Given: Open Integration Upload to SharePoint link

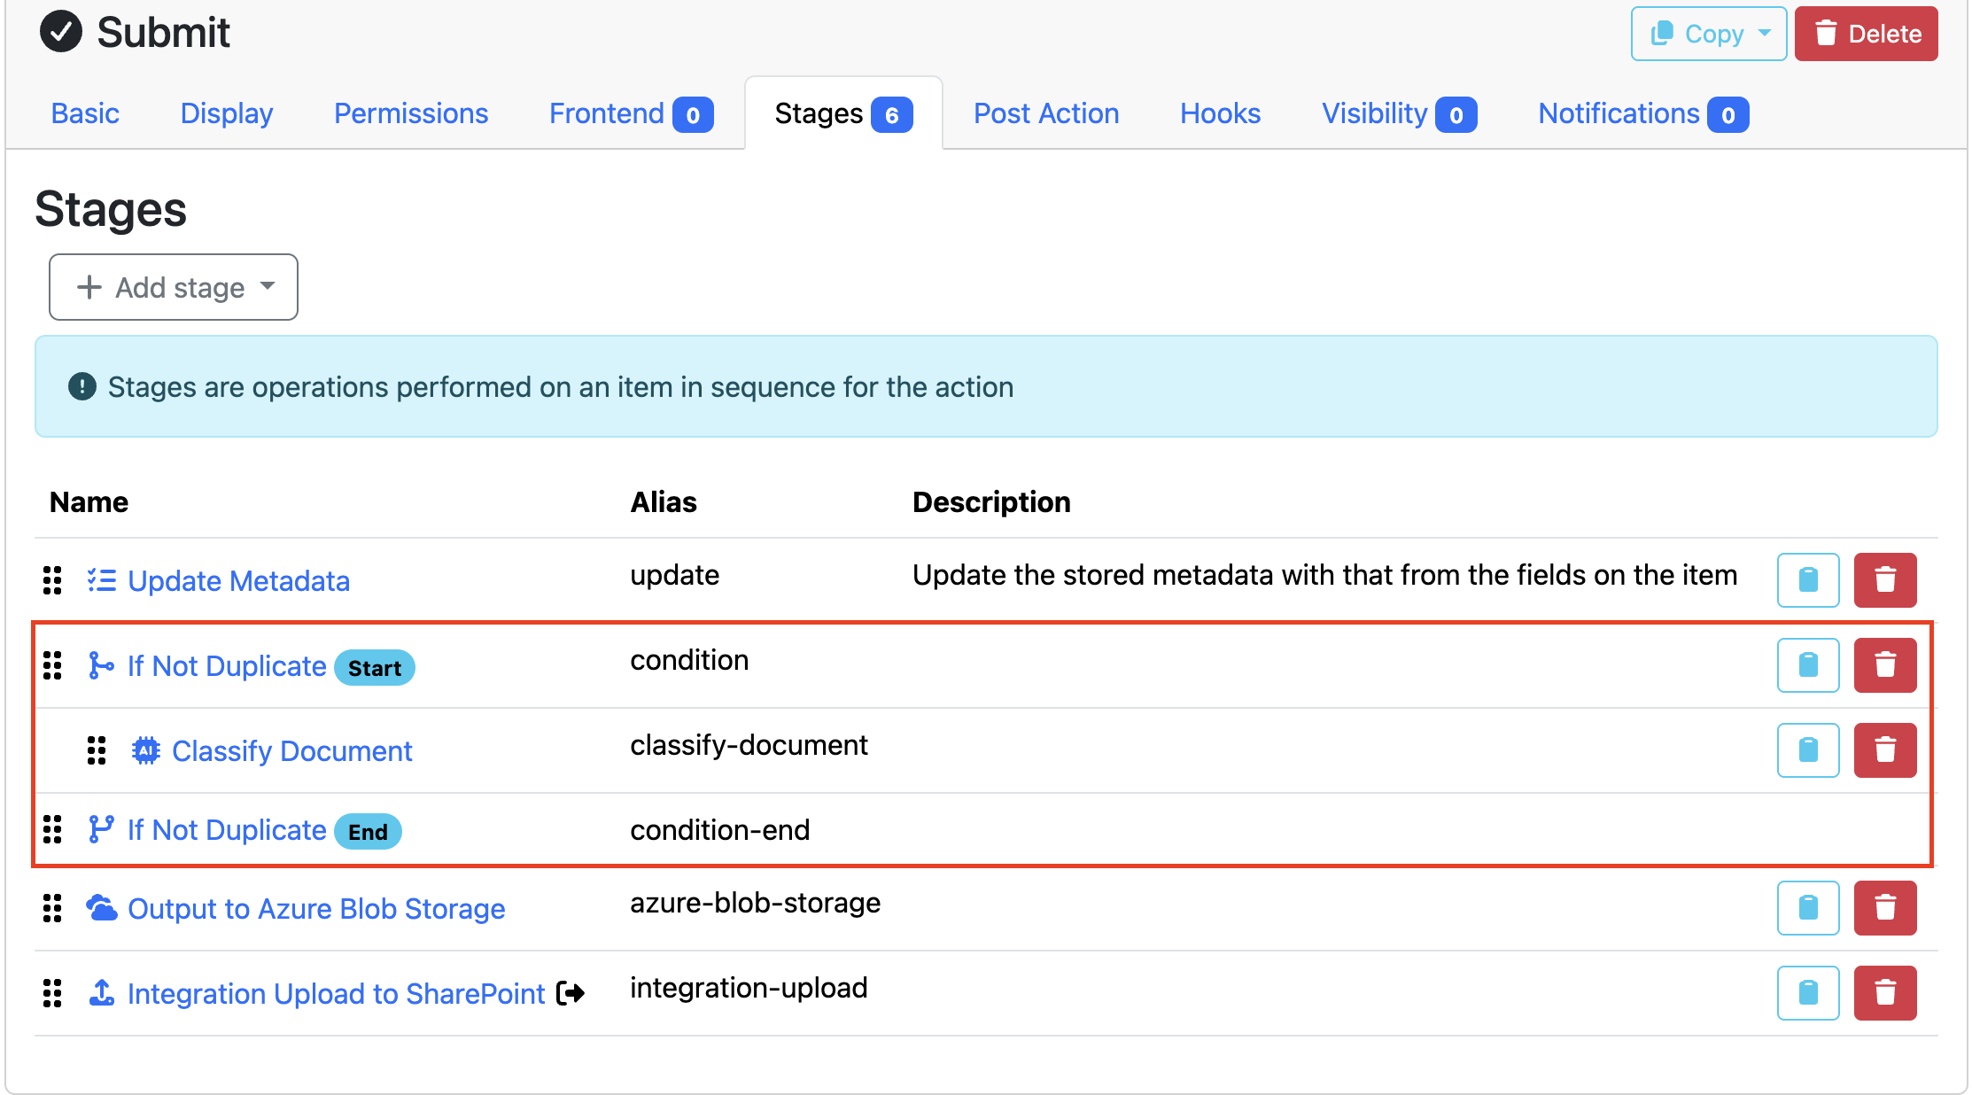Looking at the screenshot, I should click(x=337, y=993).
